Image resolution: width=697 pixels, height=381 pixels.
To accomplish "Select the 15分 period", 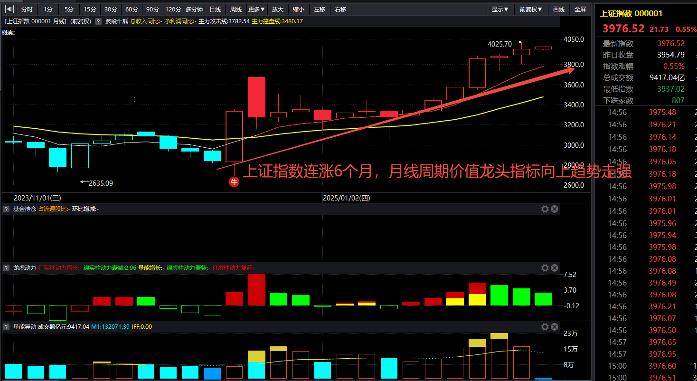I will tap(90, 9).
